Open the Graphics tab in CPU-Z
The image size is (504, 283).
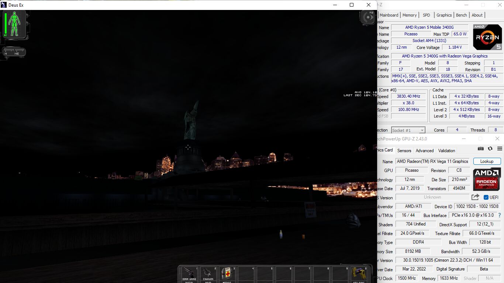(444, 15)
